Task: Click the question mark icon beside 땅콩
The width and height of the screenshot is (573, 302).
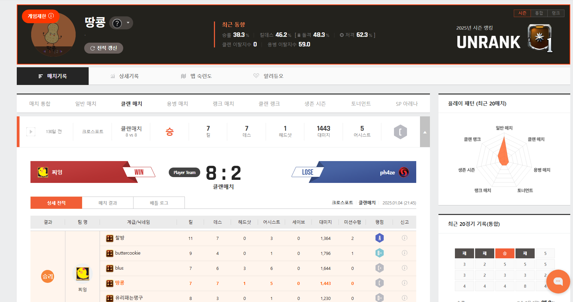Action: click(117, 23)
